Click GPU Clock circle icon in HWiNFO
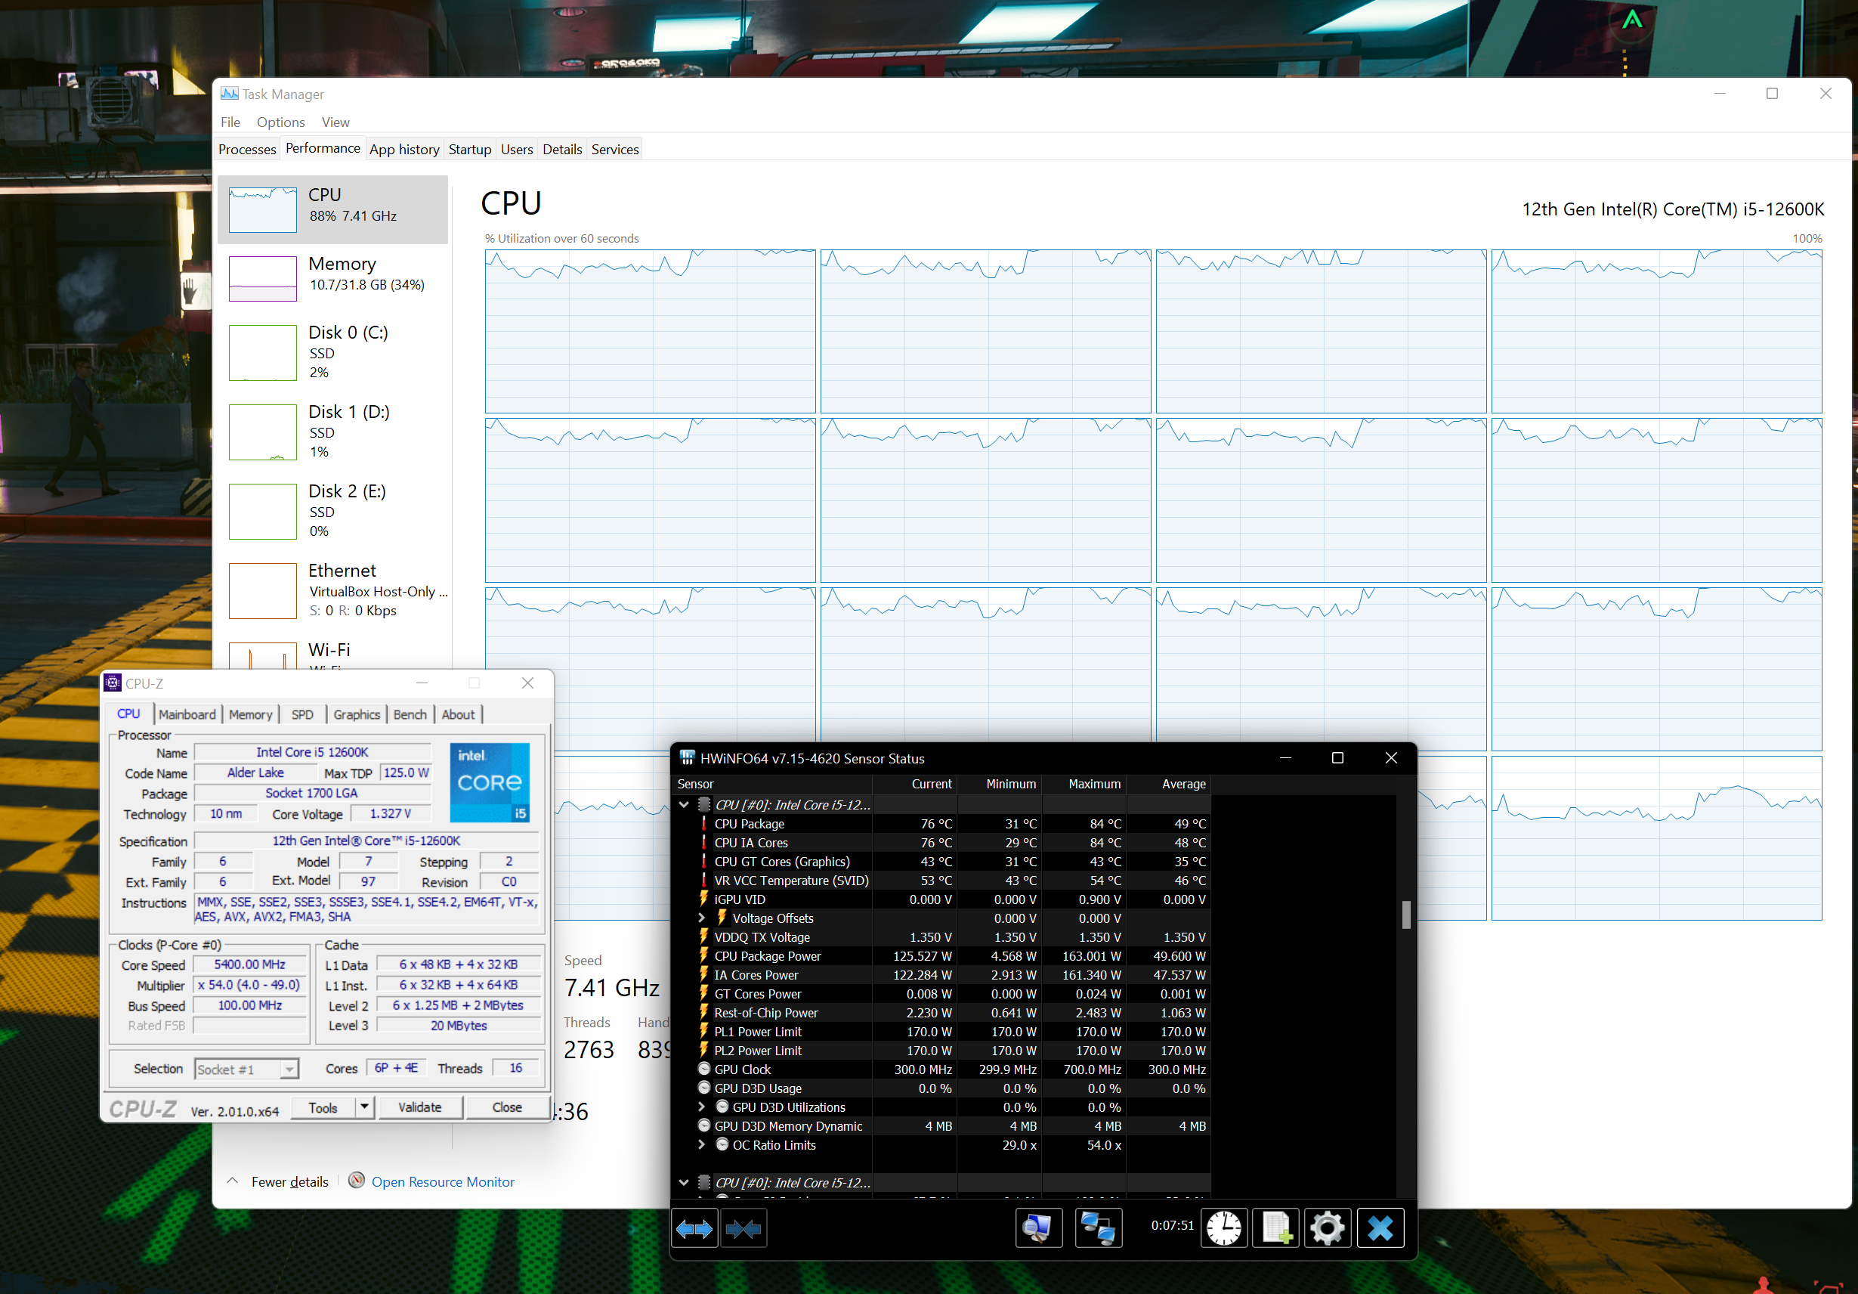This screenshot has height=1294, width=1858. (704, 1069)
